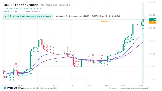Click the large green triangle marker above 16
The image size is (162, 91).
tap(143, 25)
